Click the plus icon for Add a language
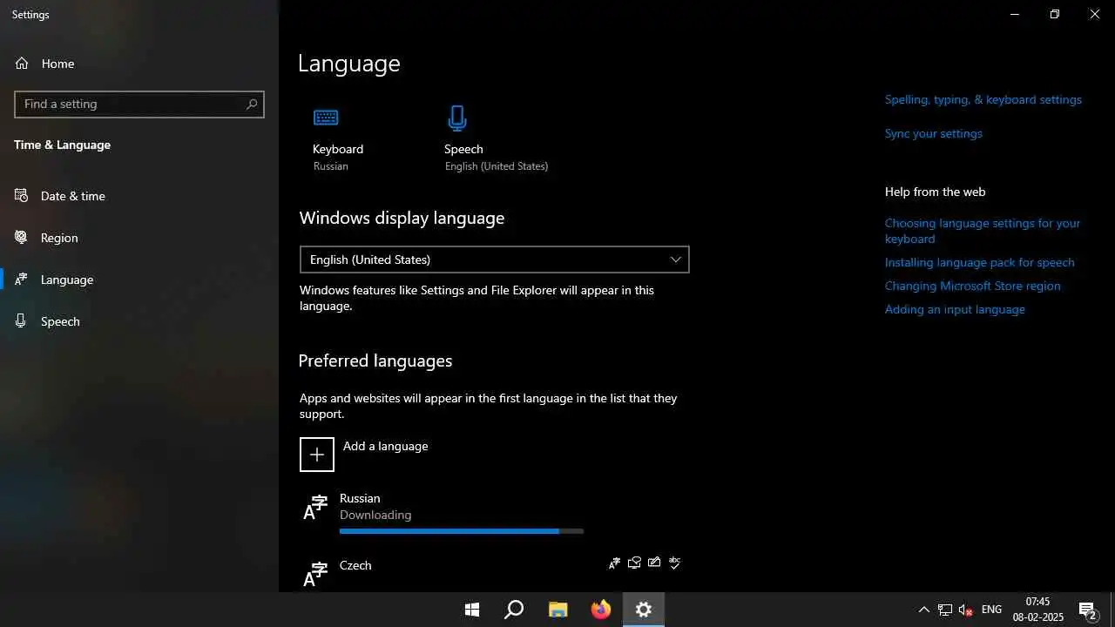This screenshot has height=627, width=1115. [317, 455]
